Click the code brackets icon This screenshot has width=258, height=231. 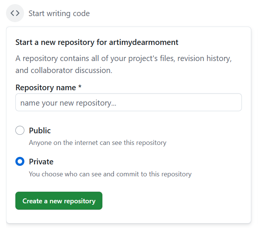[x=15, y=13]
